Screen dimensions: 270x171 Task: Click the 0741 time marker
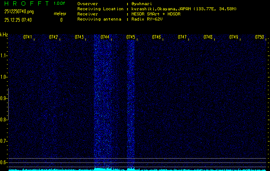click(28, 37)
